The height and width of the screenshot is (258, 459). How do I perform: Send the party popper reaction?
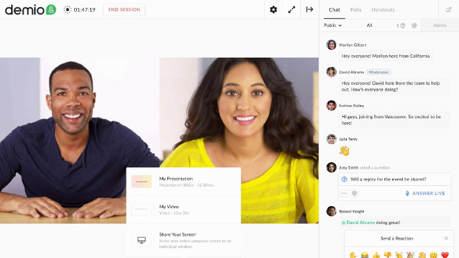coord(410,255)
